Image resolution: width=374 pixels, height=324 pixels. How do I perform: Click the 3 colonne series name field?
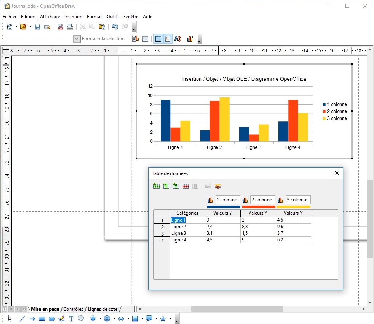298,200
